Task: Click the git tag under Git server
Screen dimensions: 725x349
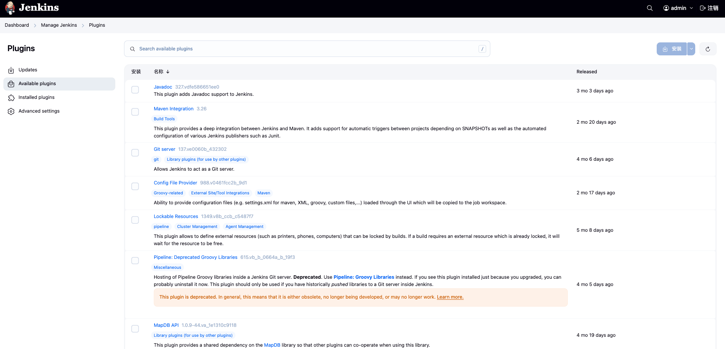Action: click(156, 160)
